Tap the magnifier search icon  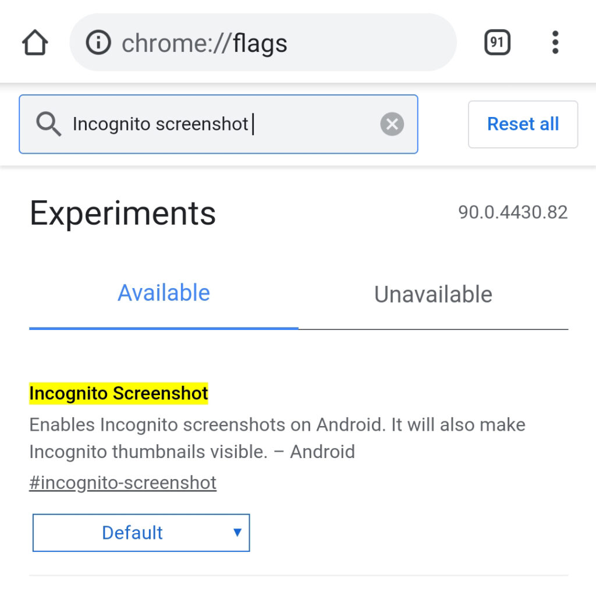pyautogui.click(x=48, y=124)
